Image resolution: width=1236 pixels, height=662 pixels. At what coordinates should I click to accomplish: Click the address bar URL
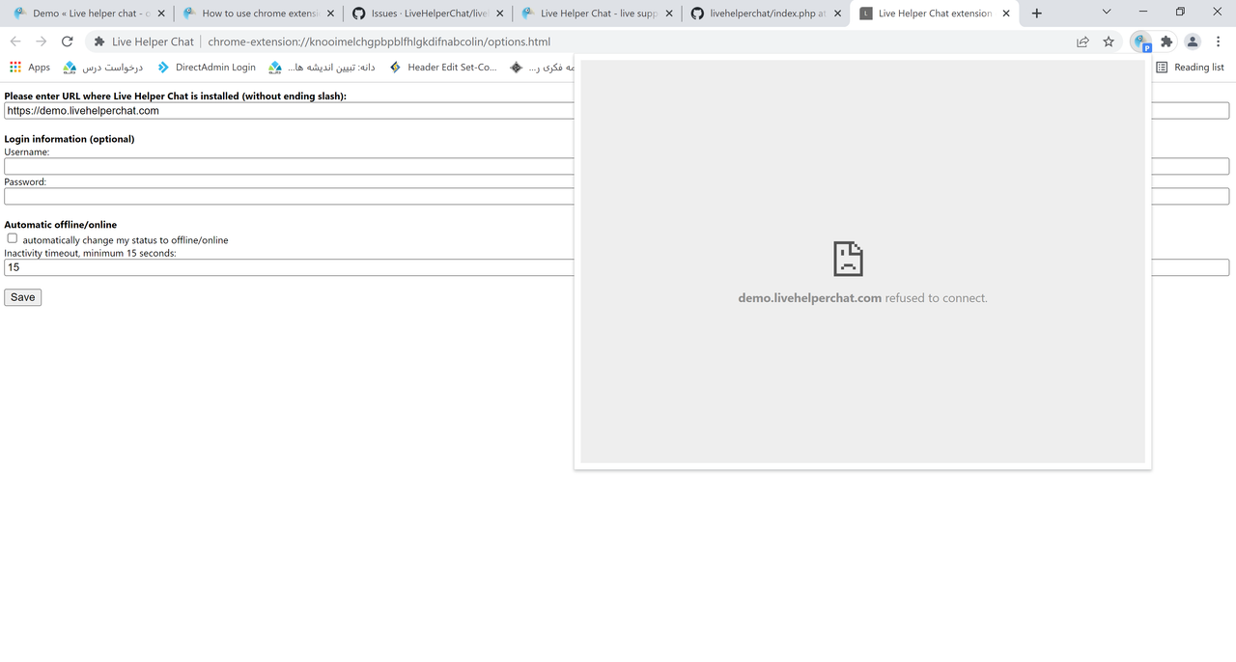379,41
